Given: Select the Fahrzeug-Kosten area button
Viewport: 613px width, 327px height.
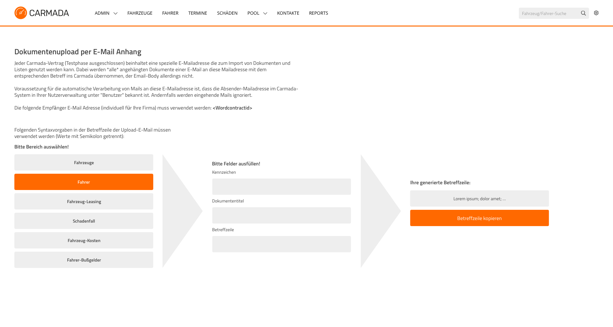Looking at the screenshot, I should 84,240.
